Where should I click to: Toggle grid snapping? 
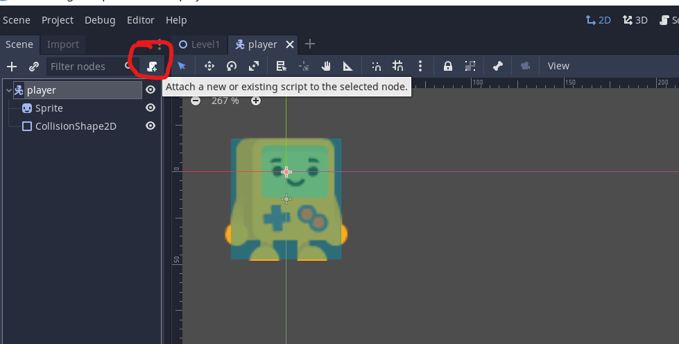(397, 66)
